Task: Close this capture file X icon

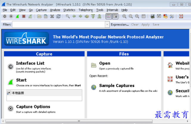Action: (x=52, y=16)
